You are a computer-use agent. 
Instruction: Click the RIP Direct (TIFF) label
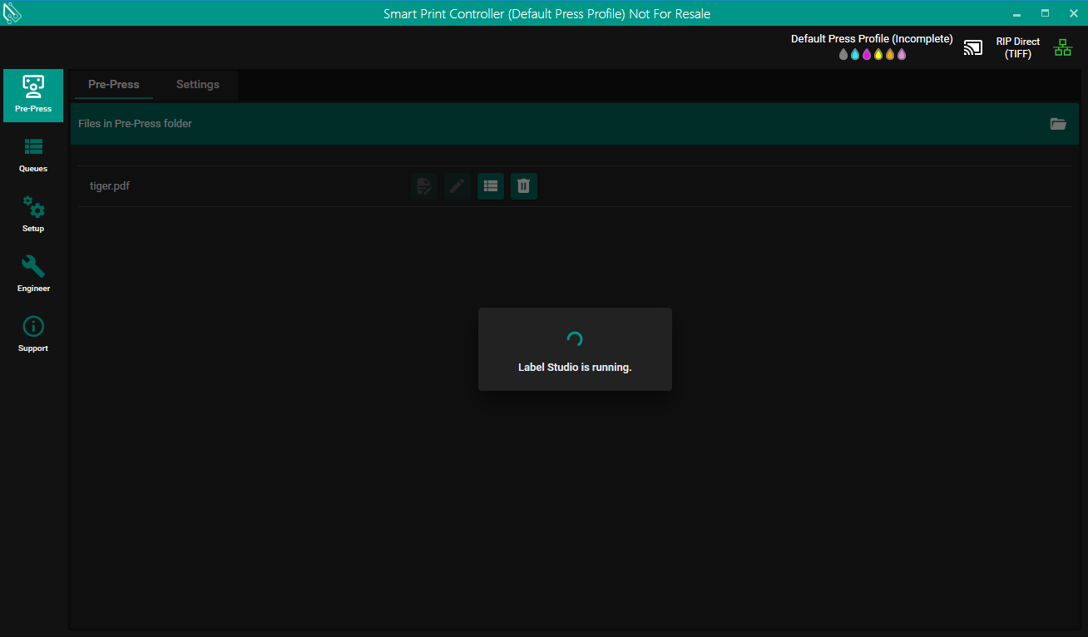1017,47
